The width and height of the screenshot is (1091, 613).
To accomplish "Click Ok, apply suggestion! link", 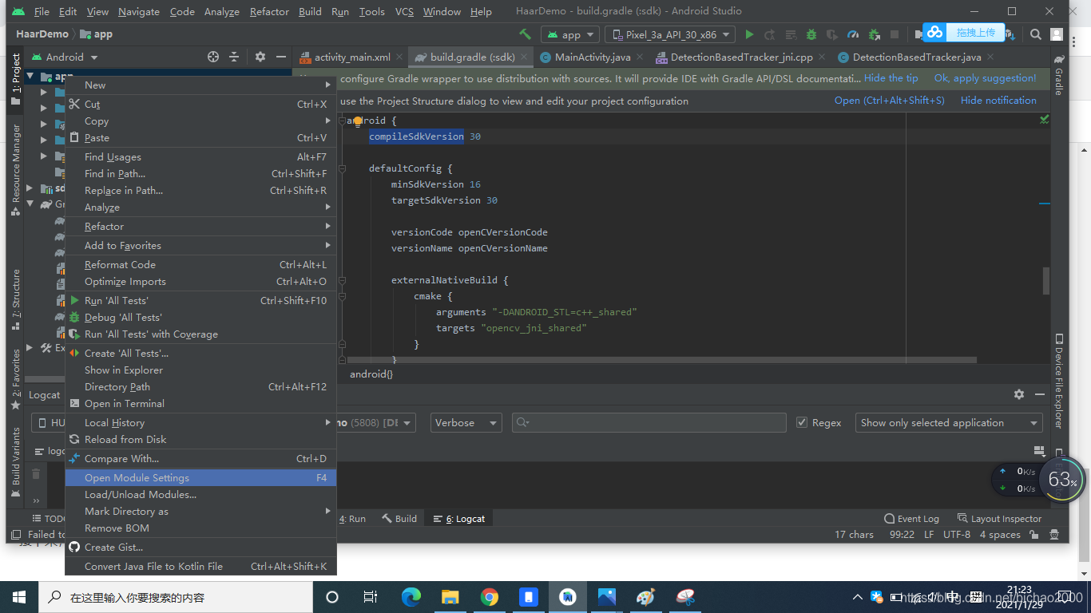I will tap(985, 78).
